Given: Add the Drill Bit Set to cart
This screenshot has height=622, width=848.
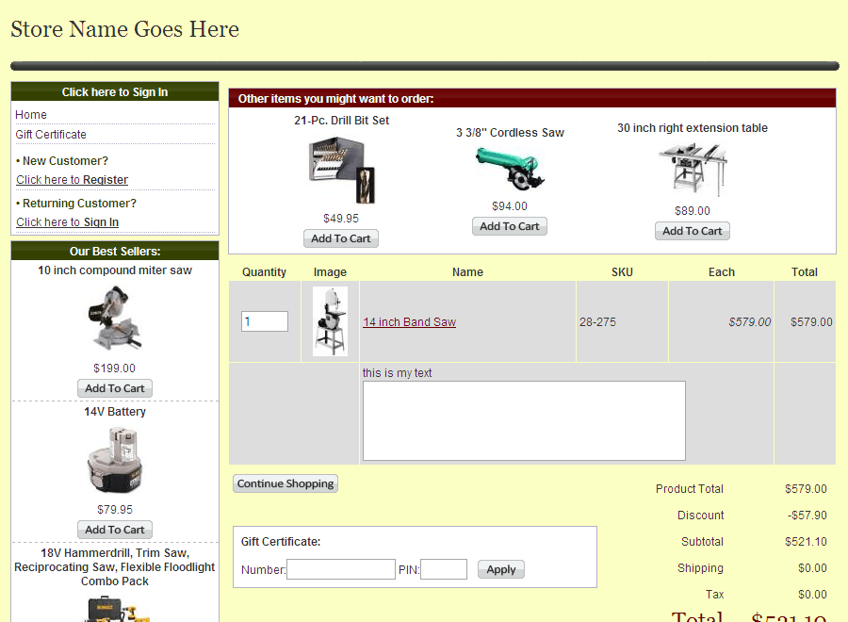Looking at the screenshot, I should [341, 238].
